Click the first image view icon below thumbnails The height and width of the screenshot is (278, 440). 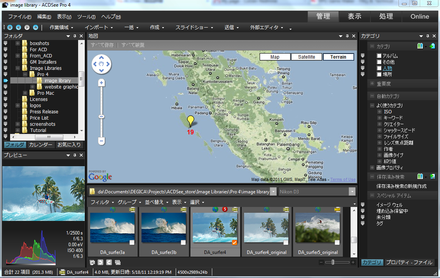click(92, 262)
